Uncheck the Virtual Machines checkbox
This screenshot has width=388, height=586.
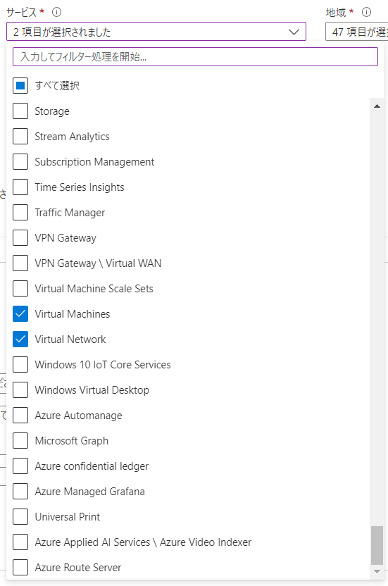coord(20,314)
